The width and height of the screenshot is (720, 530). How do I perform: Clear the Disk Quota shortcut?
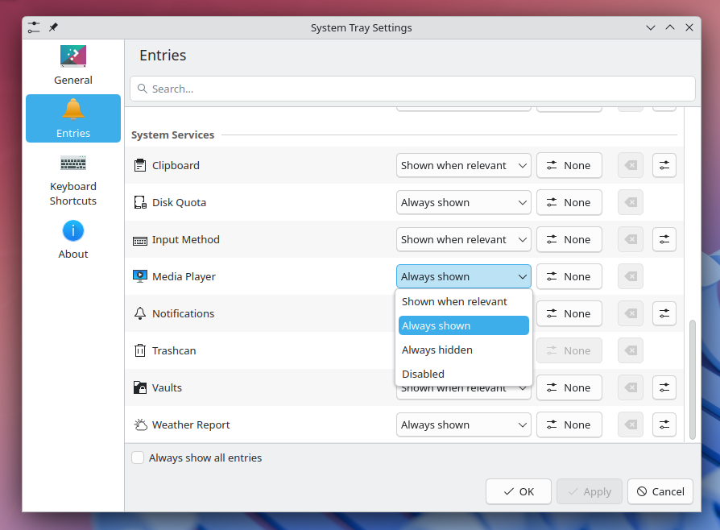point(631,202)
